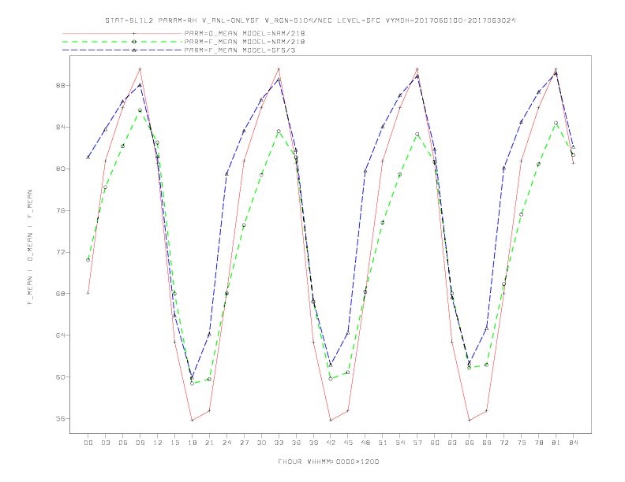Click x-axis tick label 84
Viewport: 625px width, 482px height.
click(573, 443)
